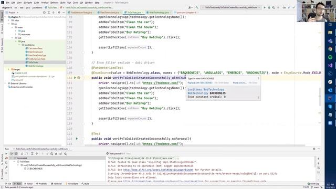Open the Refactor menu

(54, 3)
